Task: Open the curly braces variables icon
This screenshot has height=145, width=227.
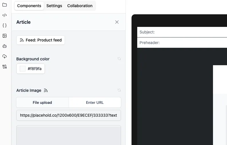Action: tap(5, 25)
